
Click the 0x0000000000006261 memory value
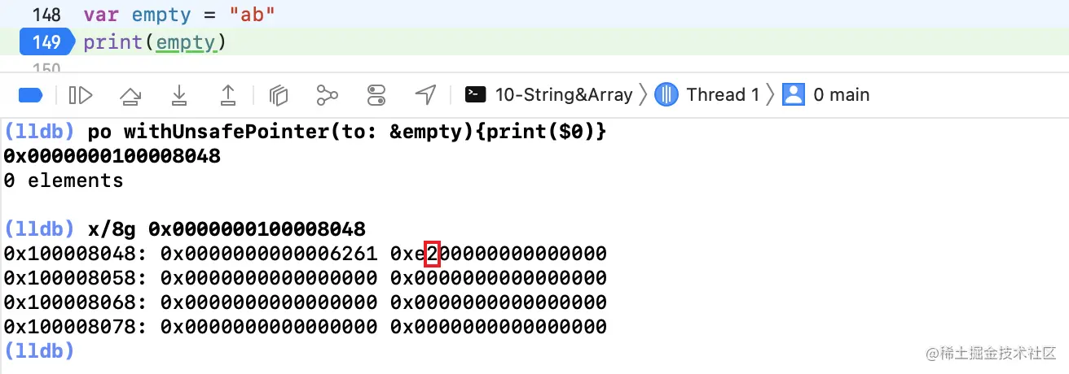click(x=269, y=254)
